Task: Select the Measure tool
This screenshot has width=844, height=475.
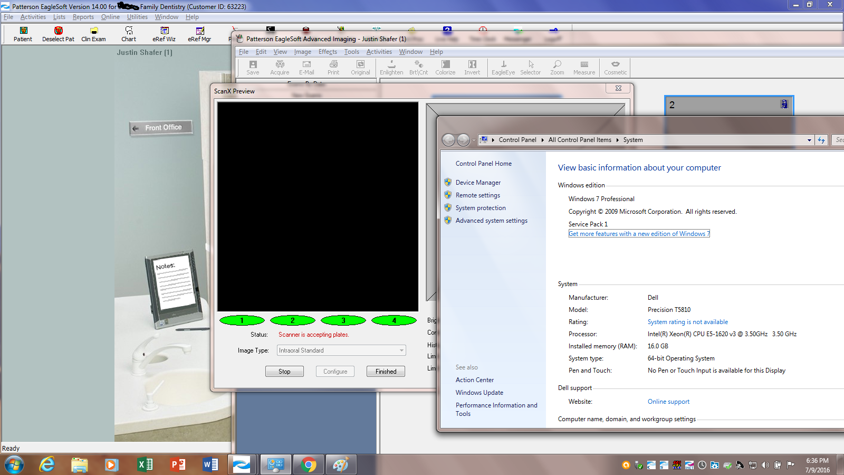Action: tap(584, 68)
